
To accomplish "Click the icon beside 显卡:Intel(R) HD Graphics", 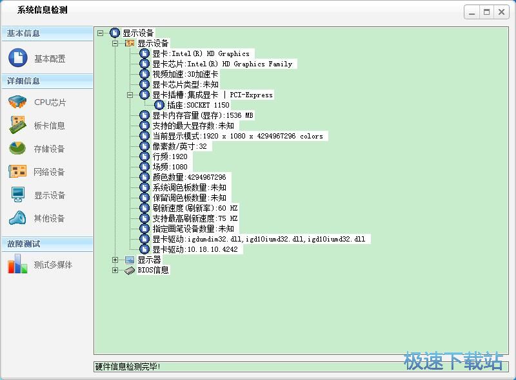I will point(144,53).
